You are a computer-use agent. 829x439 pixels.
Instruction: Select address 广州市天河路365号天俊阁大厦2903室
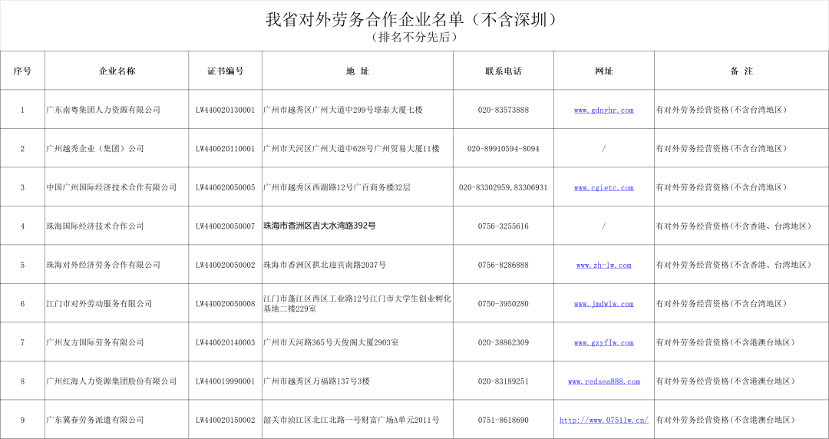coord(331,342)
